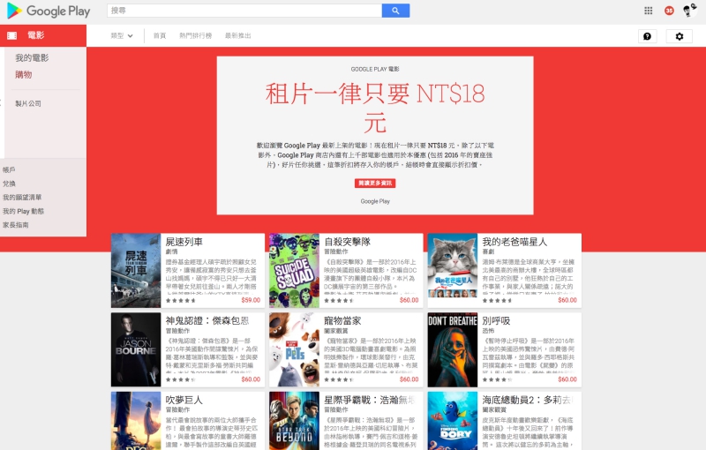Click the 別呼吸 movie title
The height and width of the screenshot is (450, 706).
[496, 320]
